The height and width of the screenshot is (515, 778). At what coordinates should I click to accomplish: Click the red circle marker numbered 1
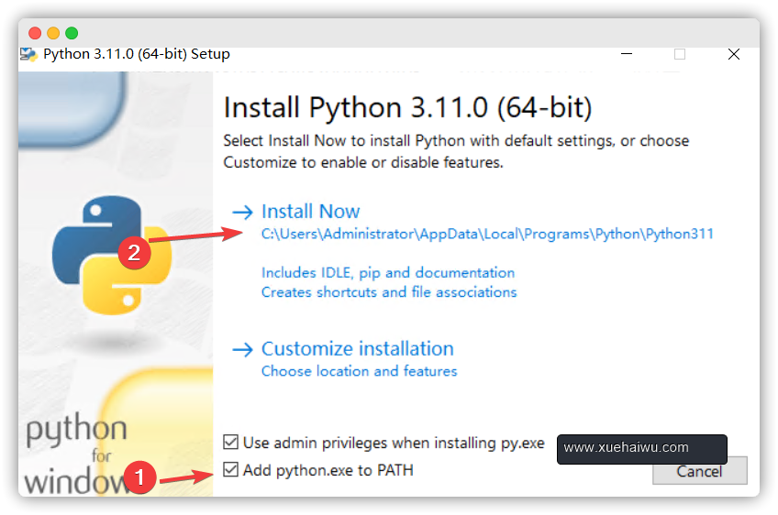(140, 477)
